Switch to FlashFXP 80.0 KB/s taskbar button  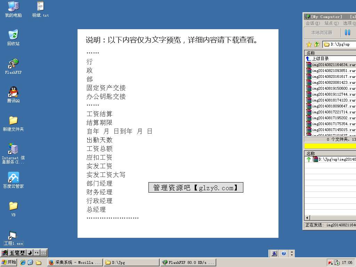188,262
